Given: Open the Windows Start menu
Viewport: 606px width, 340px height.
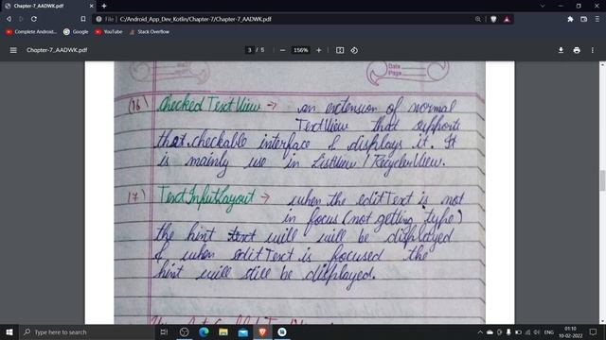Looking at the screenshot, I should tap(9, 331).
